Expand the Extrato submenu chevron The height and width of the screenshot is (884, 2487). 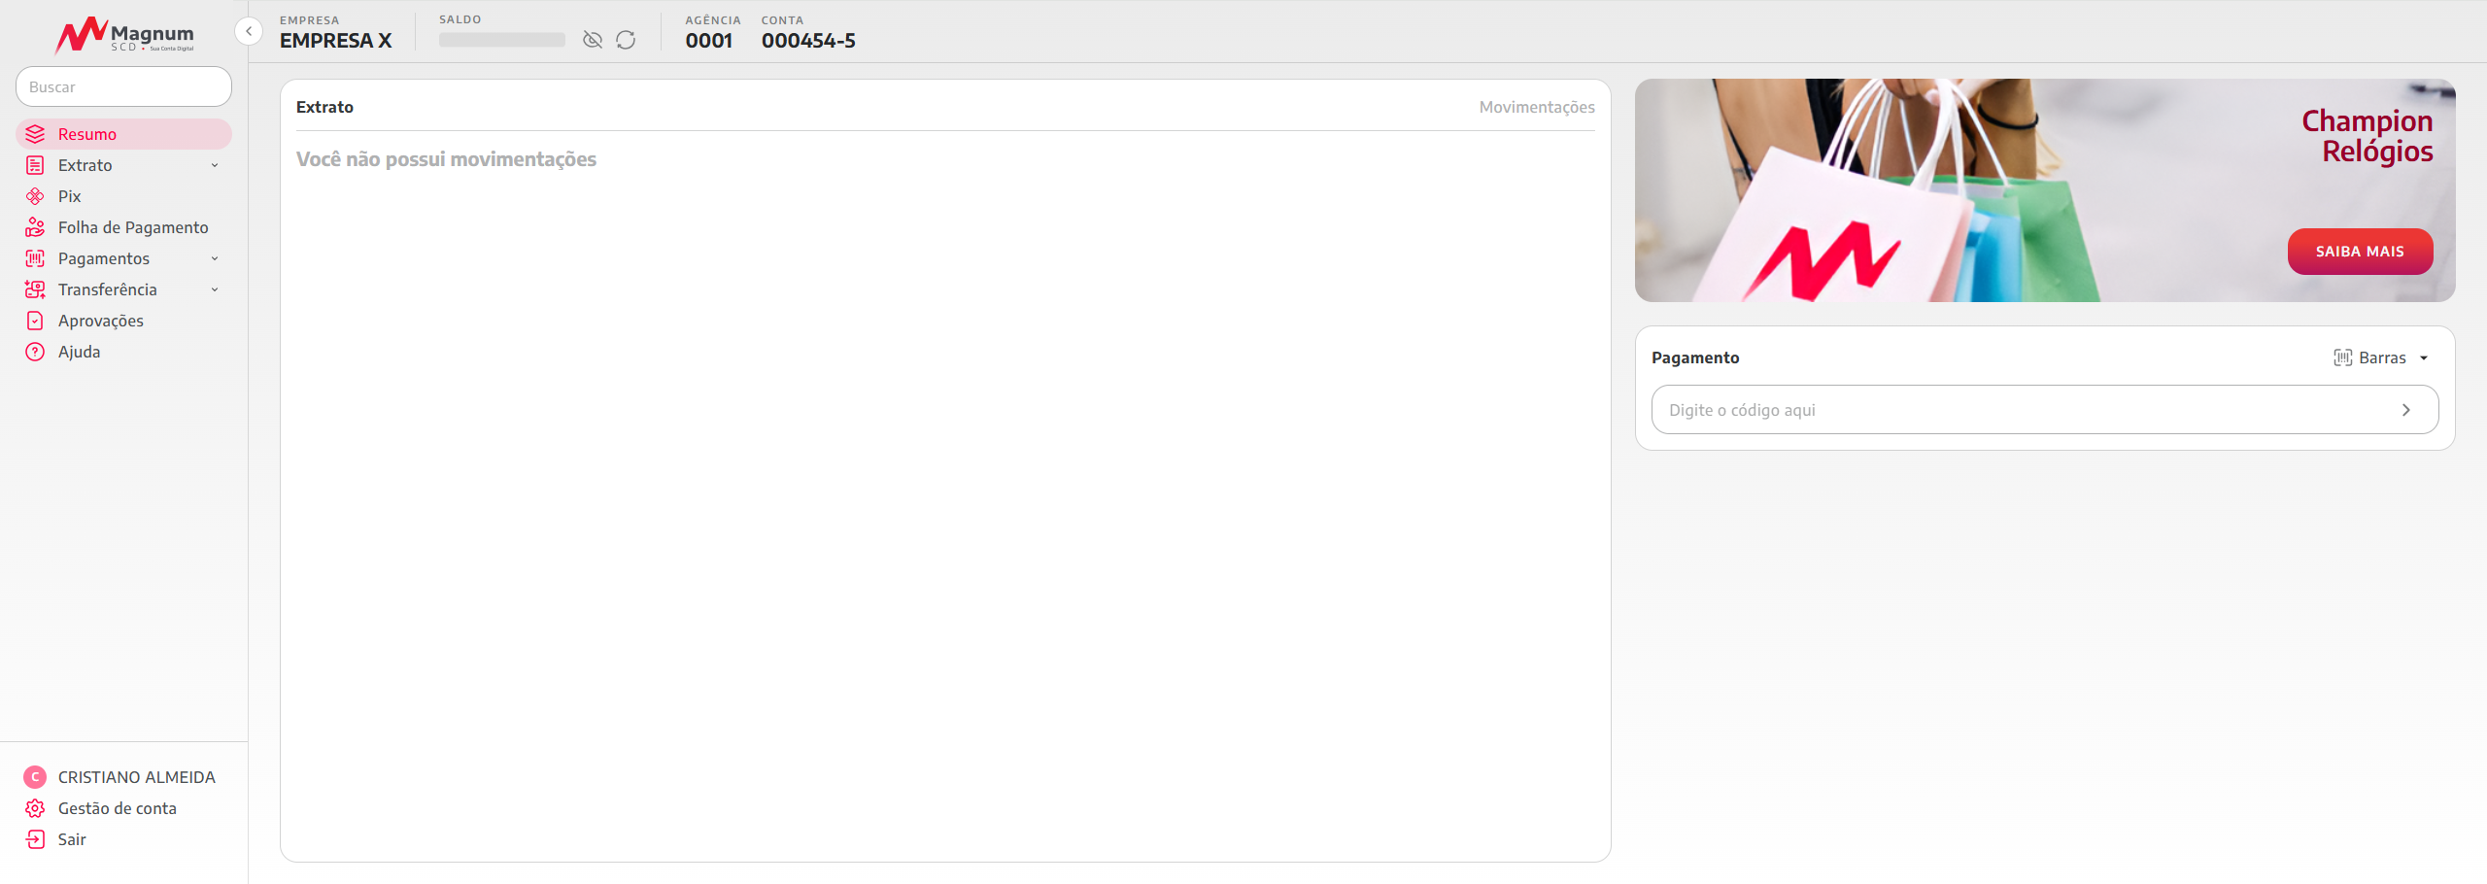coord(215,165)
